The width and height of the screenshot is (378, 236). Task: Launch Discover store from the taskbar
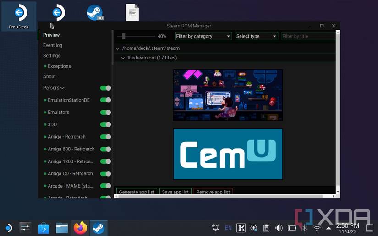coord(44,228)
